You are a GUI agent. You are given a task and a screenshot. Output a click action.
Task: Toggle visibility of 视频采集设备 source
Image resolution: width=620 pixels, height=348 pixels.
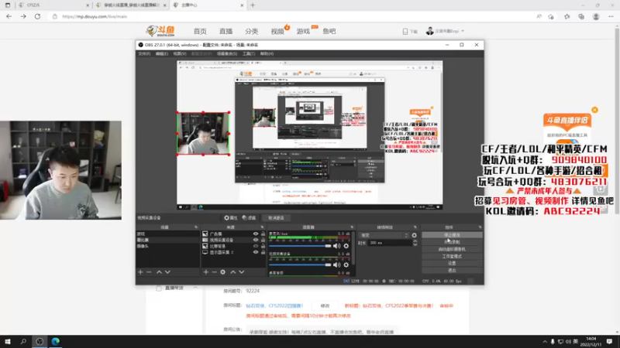(256, 240)
